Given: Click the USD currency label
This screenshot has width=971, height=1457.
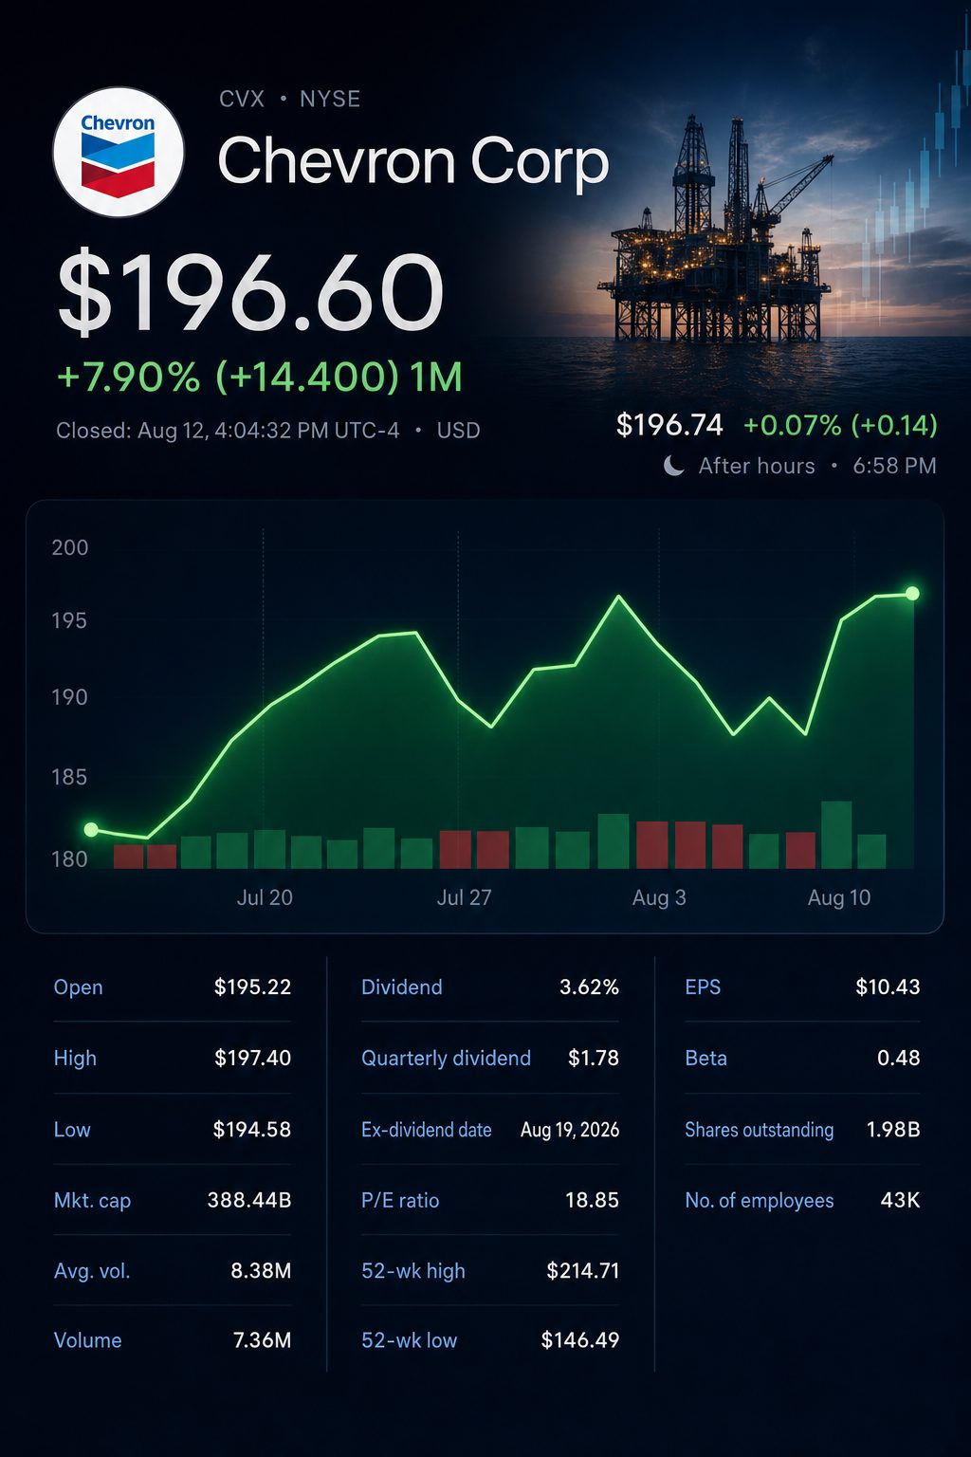Looking at the screenshot, I should (458, 431).
